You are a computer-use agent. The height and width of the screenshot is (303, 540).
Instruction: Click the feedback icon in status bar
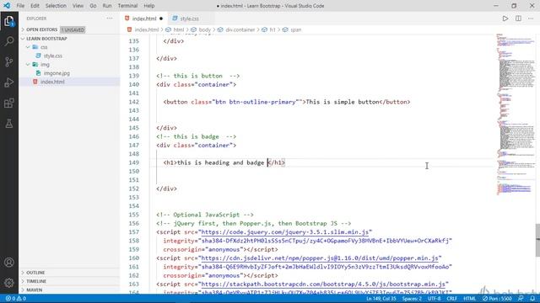click(x=521, y=299)
